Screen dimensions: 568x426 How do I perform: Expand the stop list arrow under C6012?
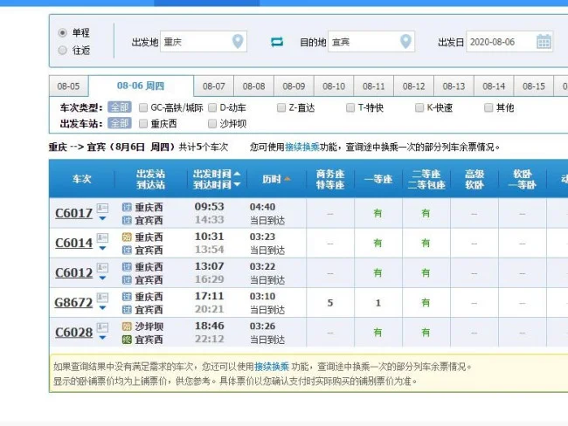pyautogui.click(x=102, y=278)
